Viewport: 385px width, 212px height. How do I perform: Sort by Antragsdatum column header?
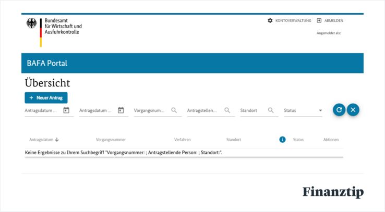(41, 140)
